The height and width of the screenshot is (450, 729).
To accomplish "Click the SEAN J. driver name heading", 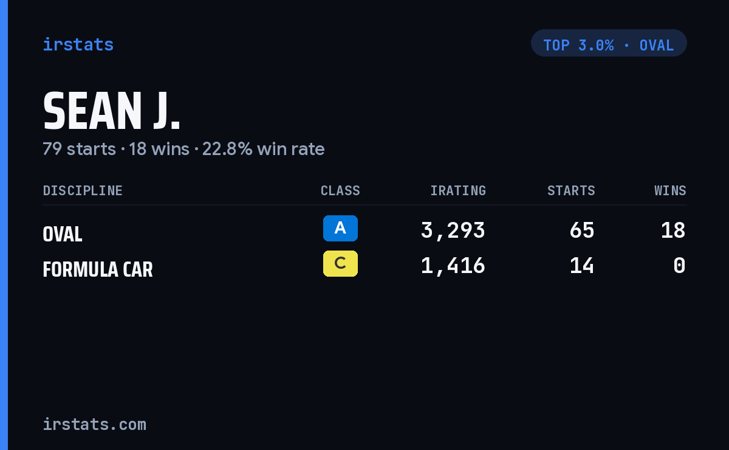I will [112, 111].
